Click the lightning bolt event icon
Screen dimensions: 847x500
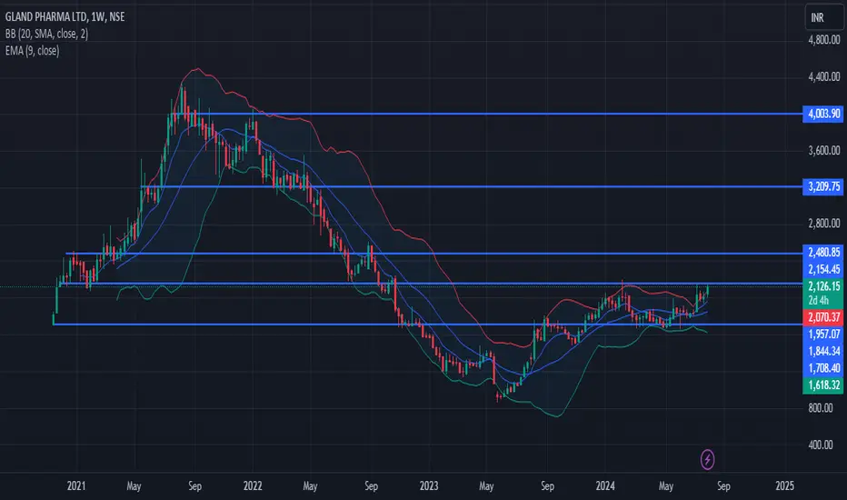click(707, 459)
